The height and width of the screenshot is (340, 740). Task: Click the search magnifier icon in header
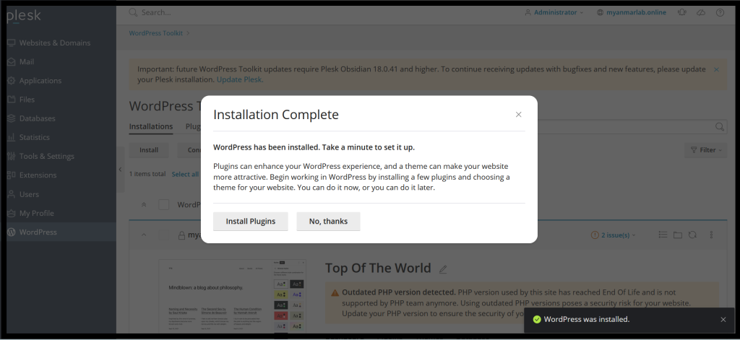(x=133, y=12)
